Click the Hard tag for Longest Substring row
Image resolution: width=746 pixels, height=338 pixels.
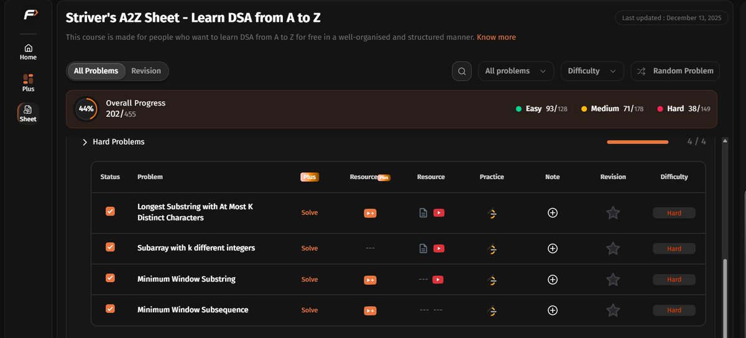[x=674, y=212]
